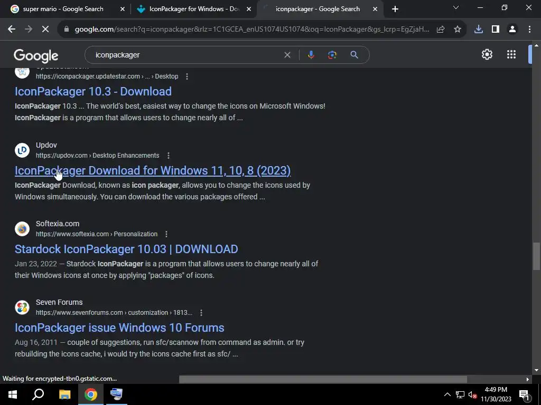Submit search with magnifier icon
This screenshot has height=405, width=541.
click(x=354, y=55)
